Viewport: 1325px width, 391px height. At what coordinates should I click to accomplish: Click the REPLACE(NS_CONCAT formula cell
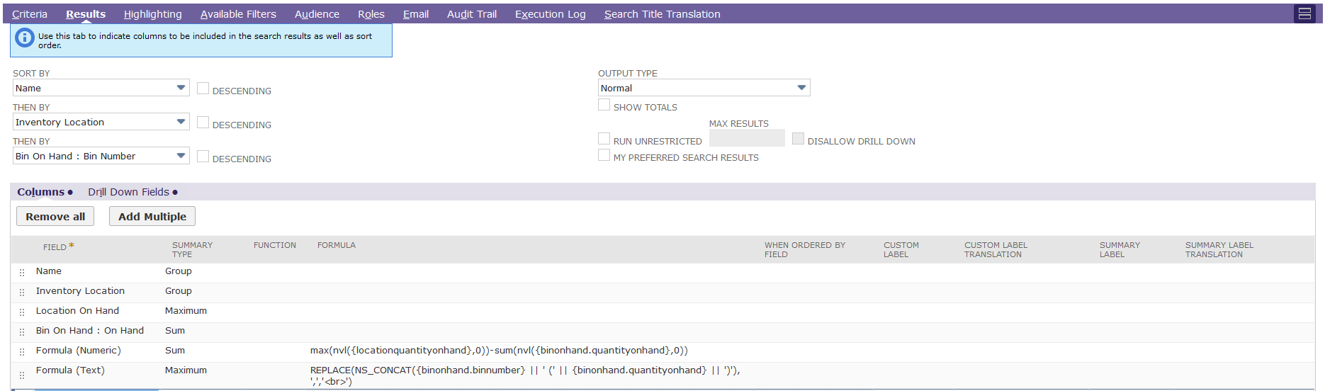click(x=525, y=376)
